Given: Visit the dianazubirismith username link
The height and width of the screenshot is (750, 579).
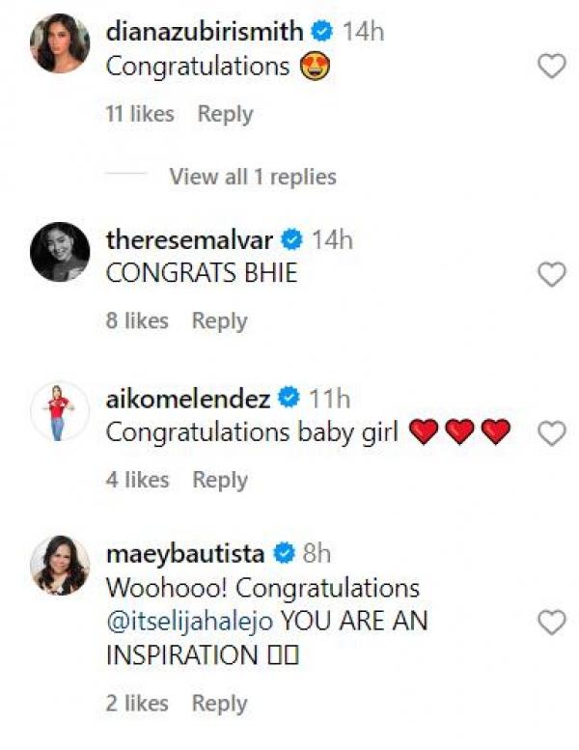Looking at the screenshot, I should (x=206, y=32).
